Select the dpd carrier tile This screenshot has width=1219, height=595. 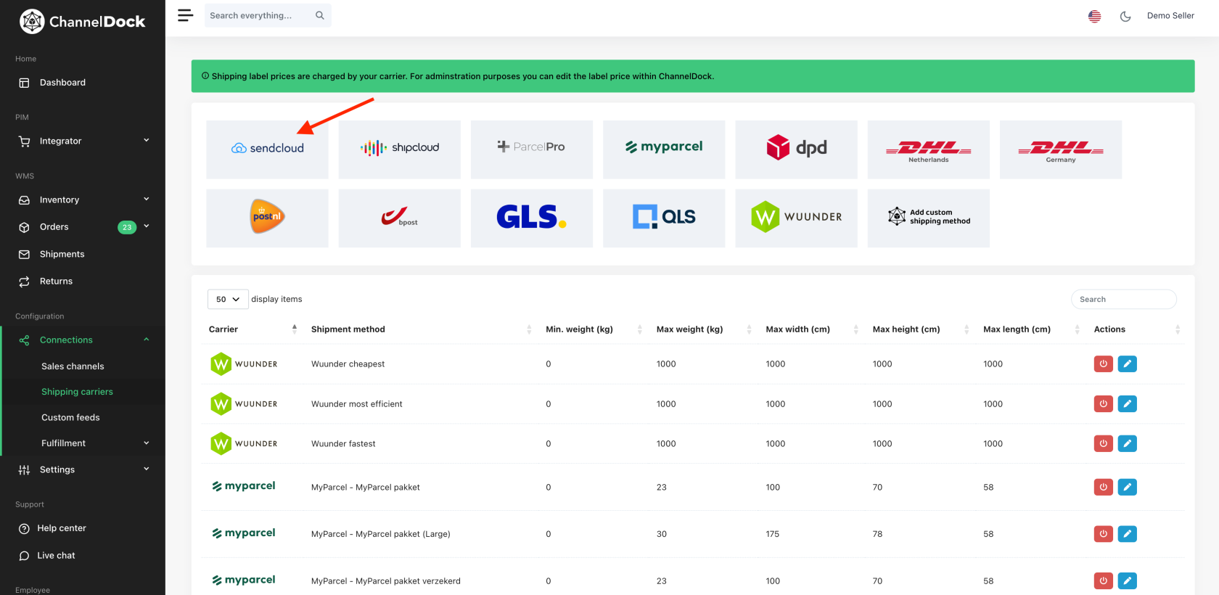[x=796, y=149]
